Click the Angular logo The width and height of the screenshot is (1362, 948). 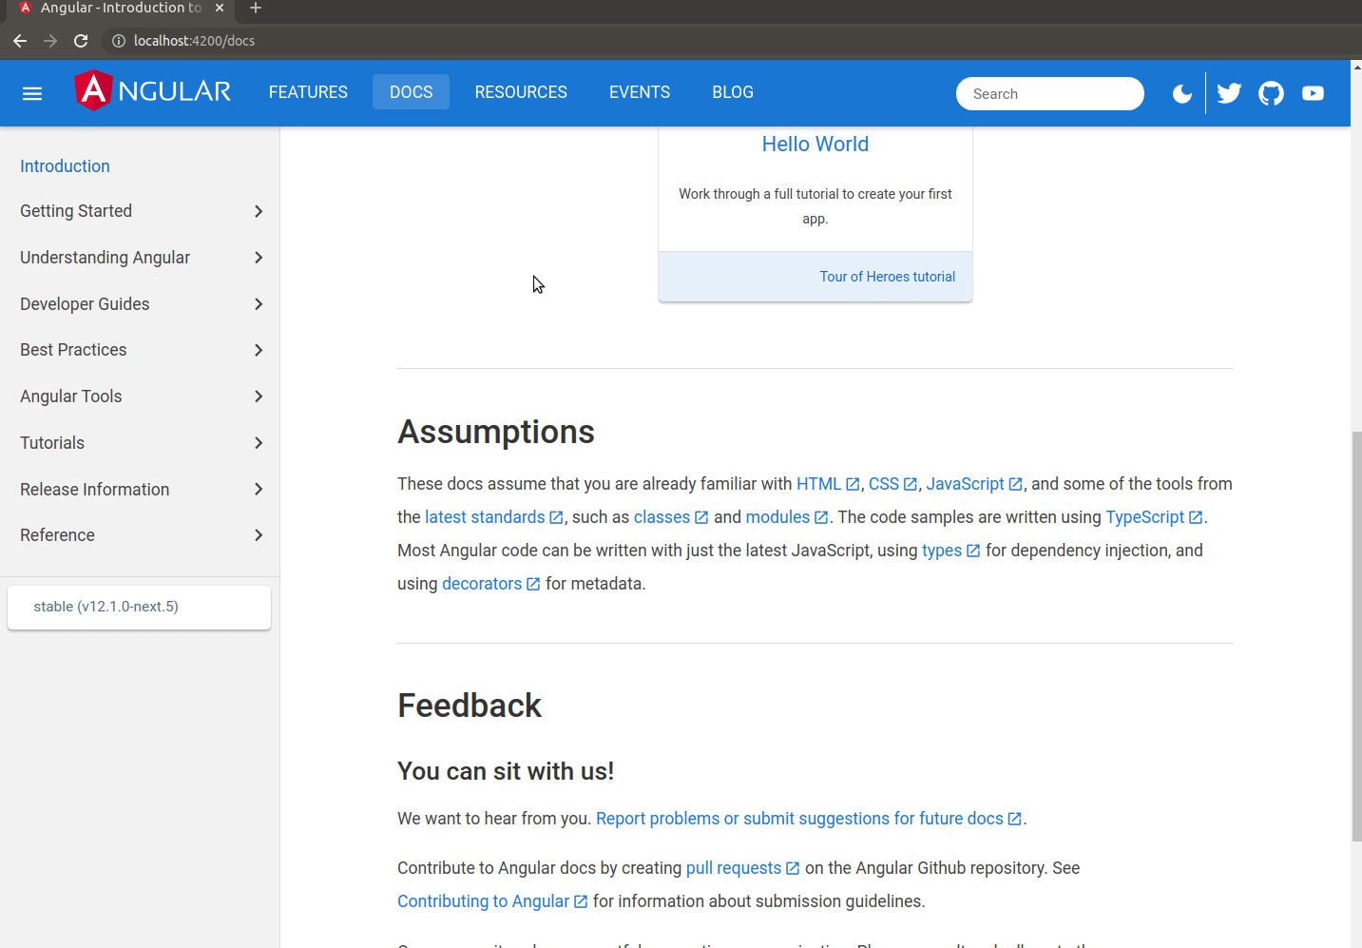click(x=152, y=91)
